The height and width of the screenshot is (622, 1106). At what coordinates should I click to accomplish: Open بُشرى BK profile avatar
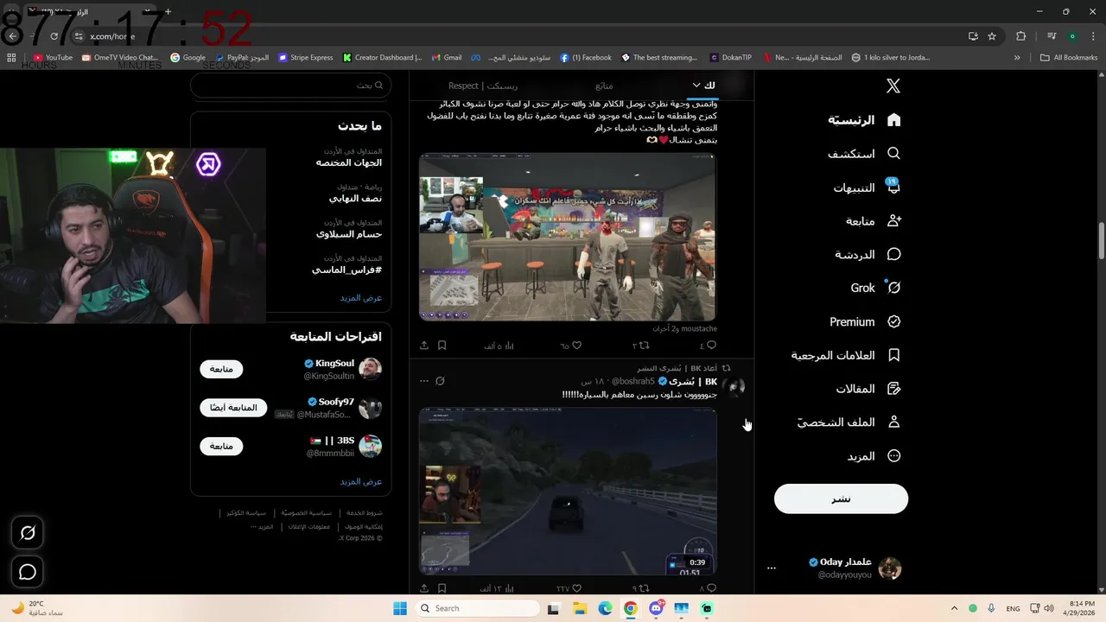tap(734, 387)
